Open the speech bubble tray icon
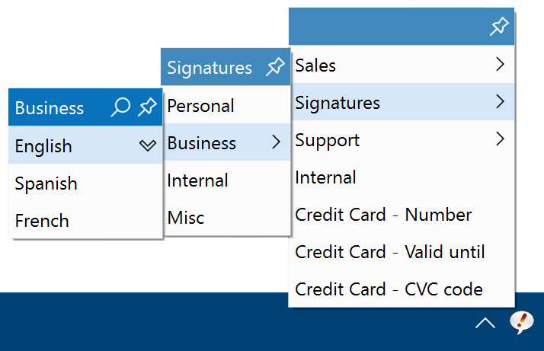The image size is (544, 351). coord(521,323)
